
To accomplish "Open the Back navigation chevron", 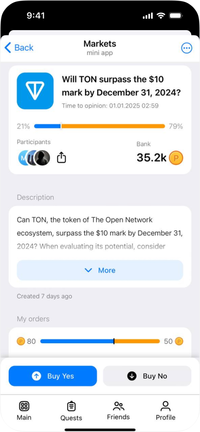I will pyautogui.click(x=8, y=48).
